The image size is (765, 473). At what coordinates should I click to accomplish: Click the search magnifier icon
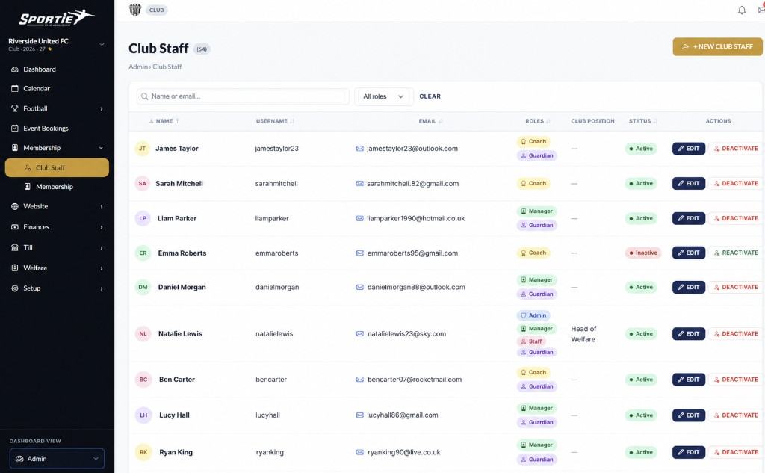[144, 96]
